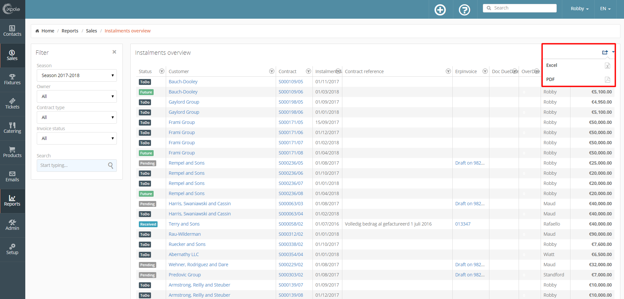Open Catering in the sidebar
Screen dimensions: 624x299
tap(12, 128)
